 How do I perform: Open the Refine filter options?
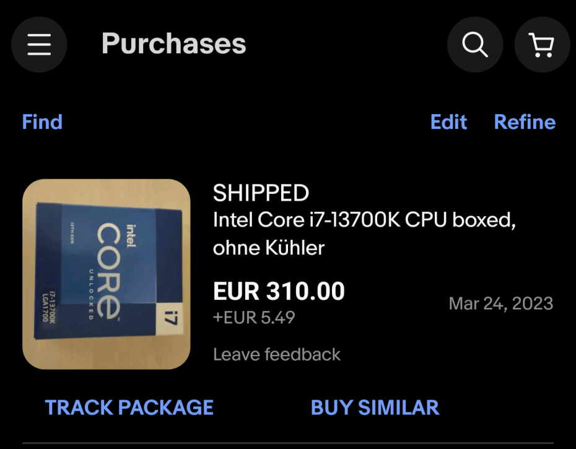[525, 122]
